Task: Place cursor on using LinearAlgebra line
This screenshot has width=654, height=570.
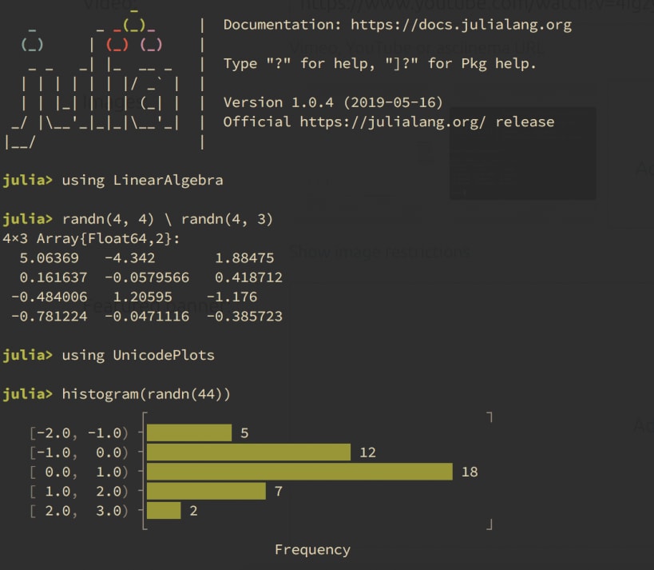Action: (142, 181)
